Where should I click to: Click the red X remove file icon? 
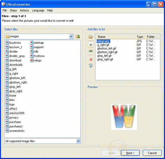(x=91, y=60)
